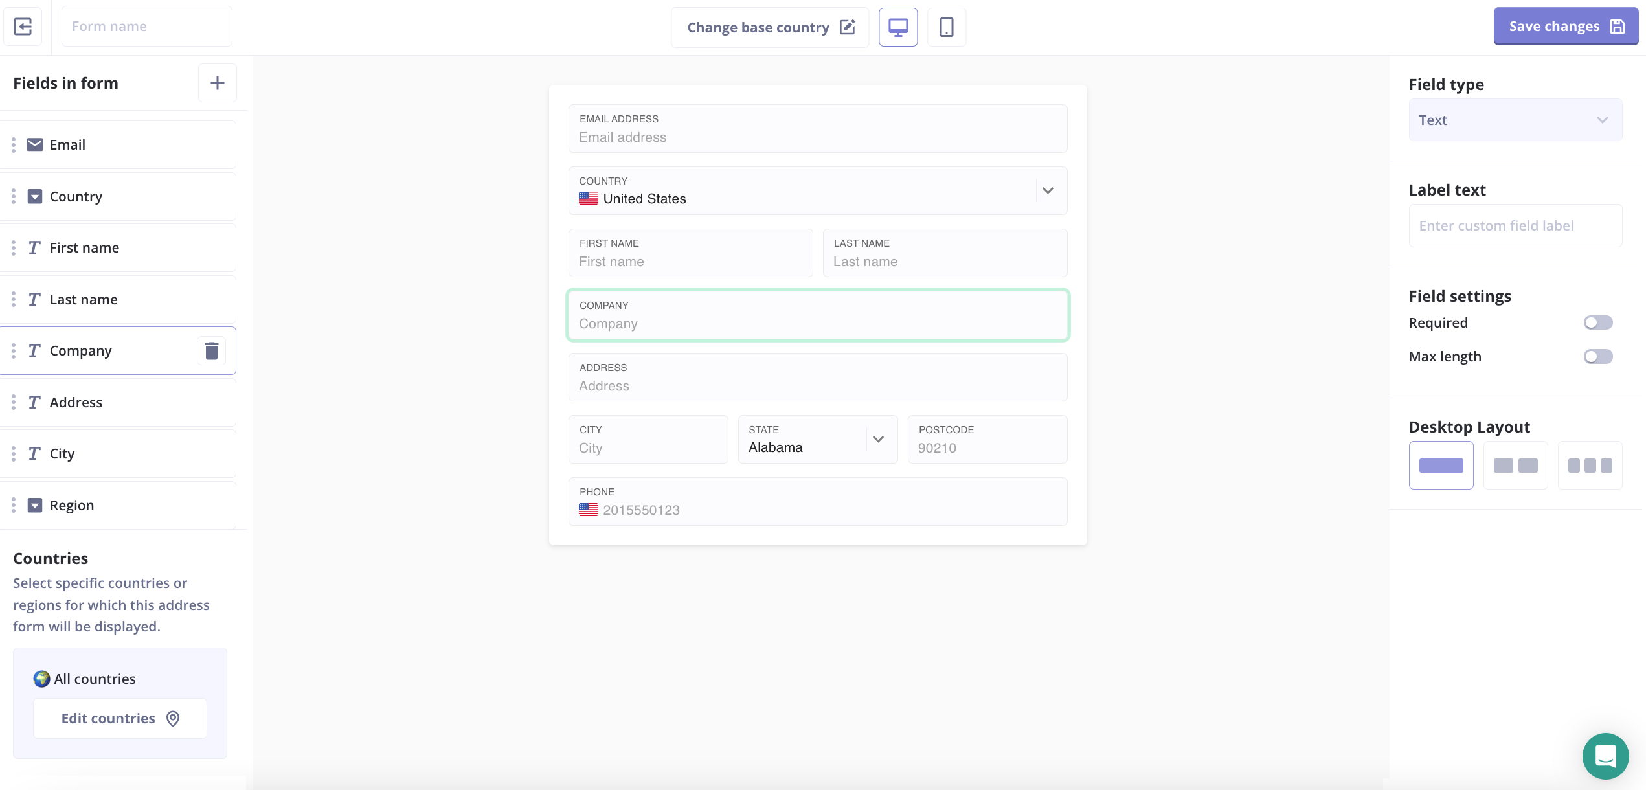
Task: Switch to mobile preview icon
Action: click(946, 27)
